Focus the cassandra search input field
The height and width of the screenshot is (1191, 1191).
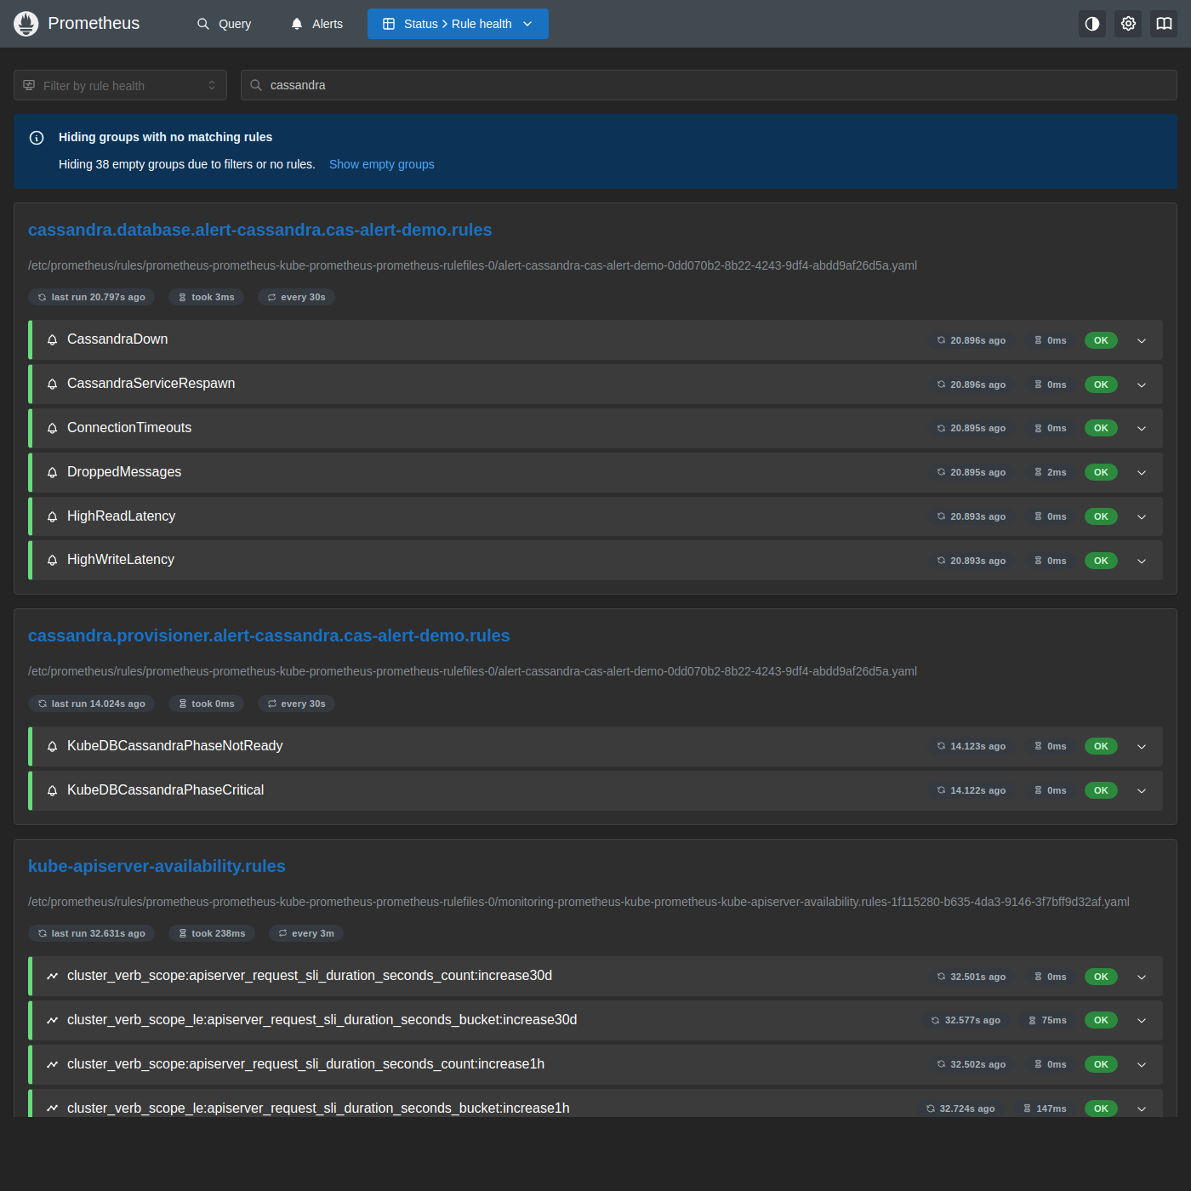pyautogui.click(x=709, y=85)
